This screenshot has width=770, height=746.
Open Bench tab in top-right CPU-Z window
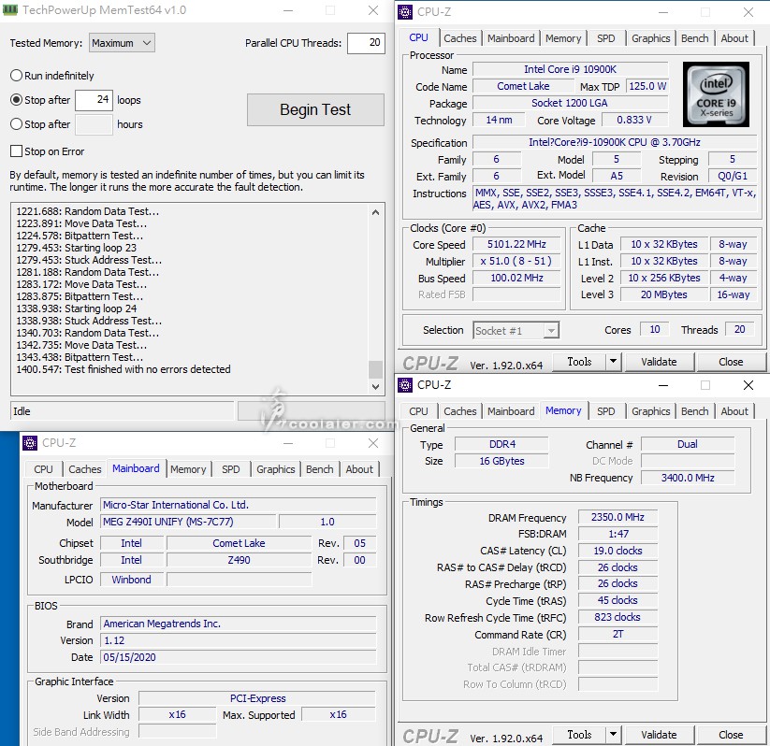694,38
